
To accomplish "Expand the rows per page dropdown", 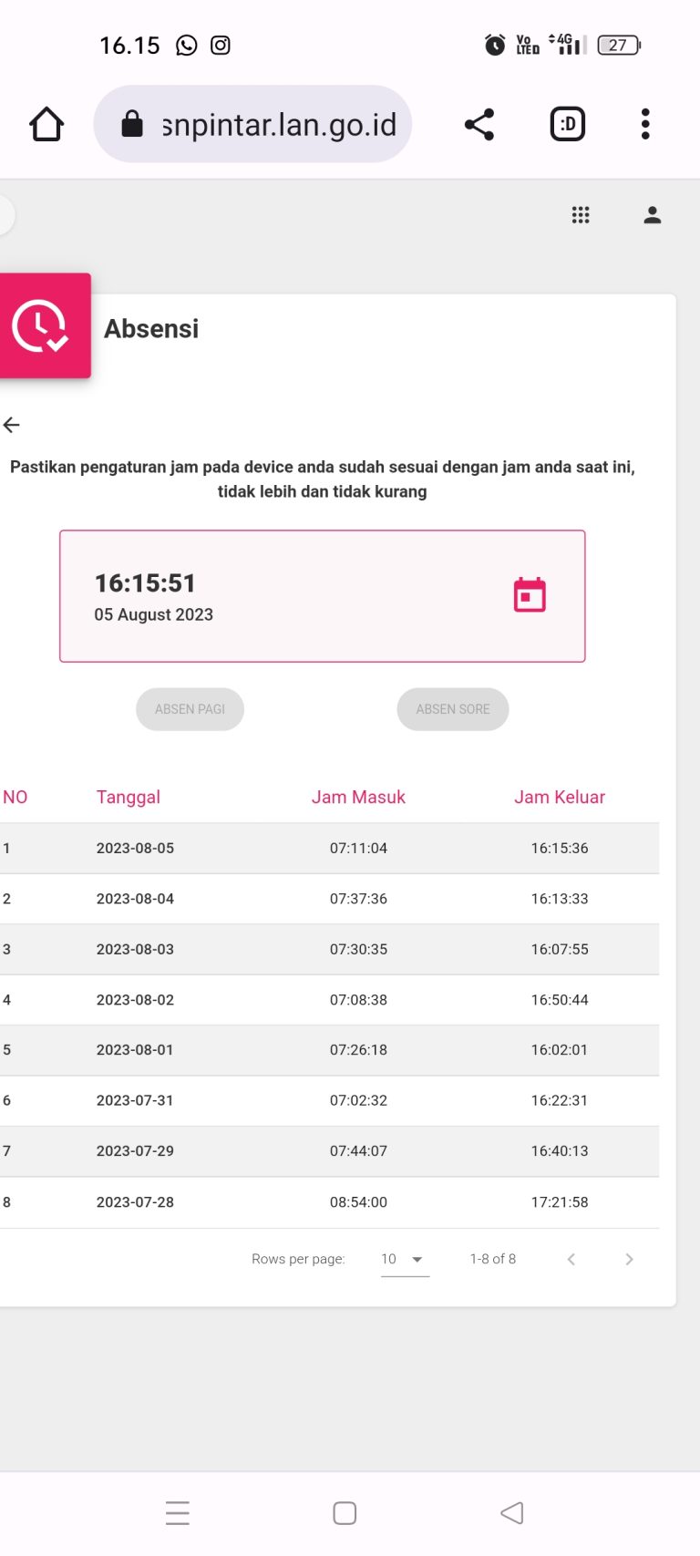I will tap(405, 1259).
